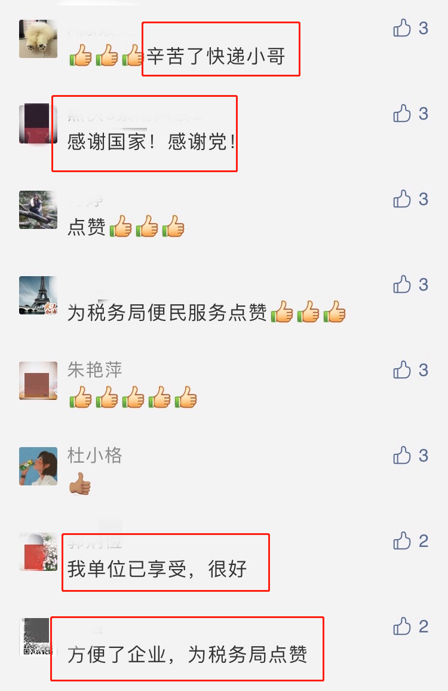The height and width of the screenshot is (691, 448).
Task: Tap the red flowers avatar
Action: coord(38,552)
